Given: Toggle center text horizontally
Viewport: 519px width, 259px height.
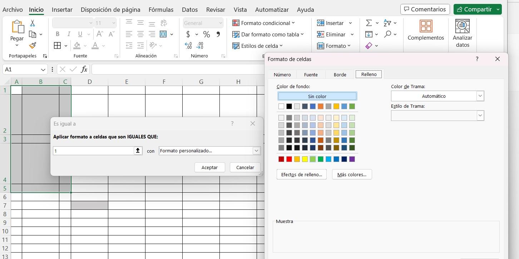Looking at the screenshot, I should coord(140,34).
